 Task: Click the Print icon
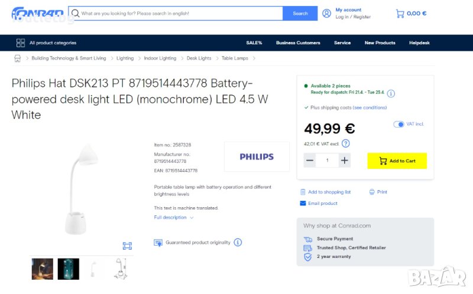coord(372,192)
